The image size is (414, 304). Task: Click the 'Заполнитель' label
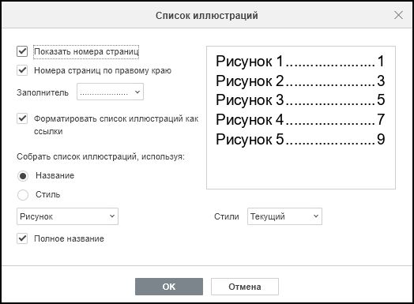click(43, 92)
